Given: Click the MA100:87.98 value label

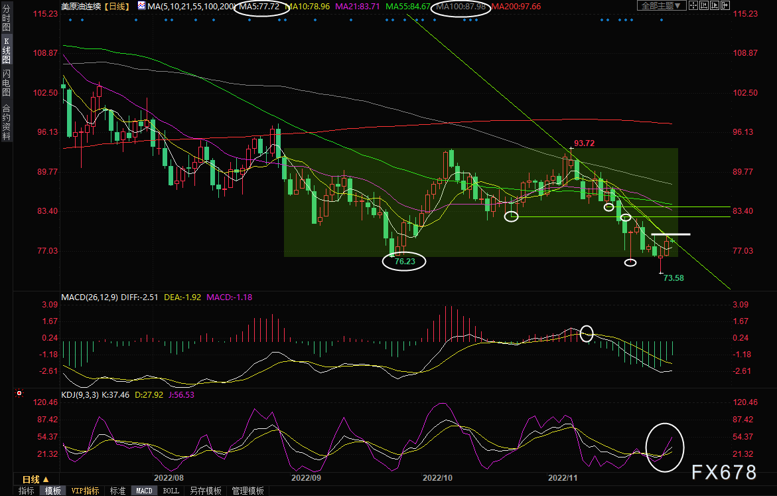Looking at the screenshot, I should point(461,7).
